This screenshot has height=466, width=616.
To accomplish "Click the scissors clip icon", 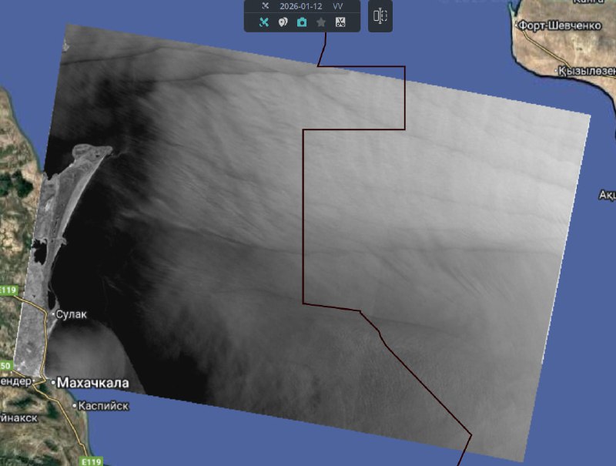I will click(340, 22).
